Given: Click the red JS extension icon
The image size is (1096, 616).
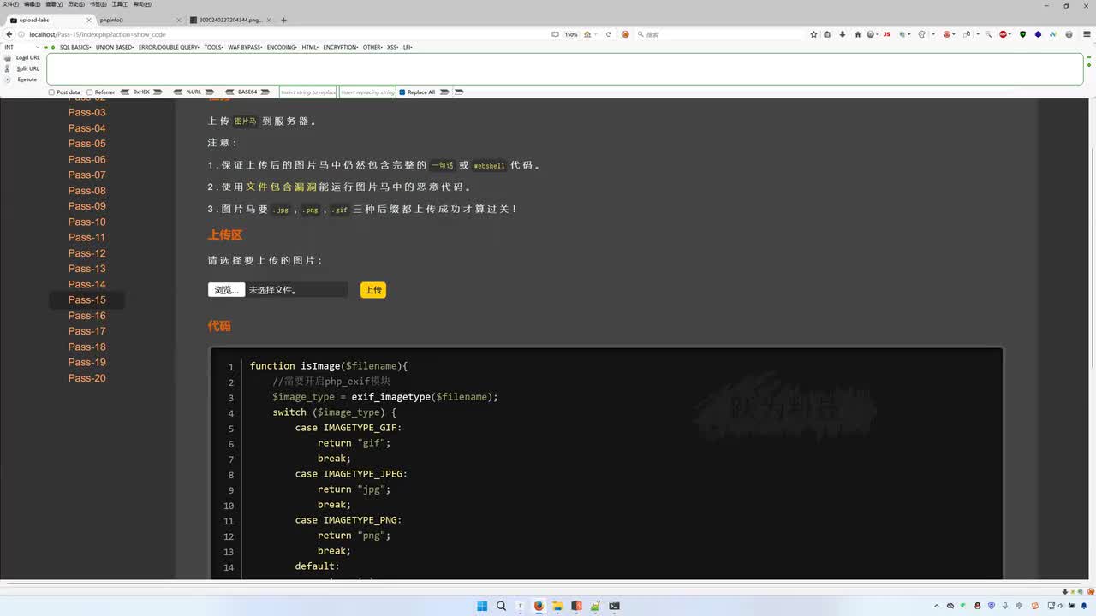Looking at the screenshot, I should 886,34.
